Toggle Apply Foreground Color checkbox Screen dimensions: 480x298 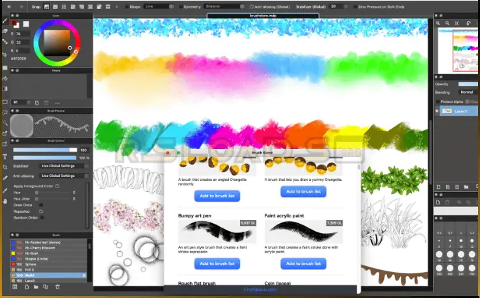tap(57, 186)
